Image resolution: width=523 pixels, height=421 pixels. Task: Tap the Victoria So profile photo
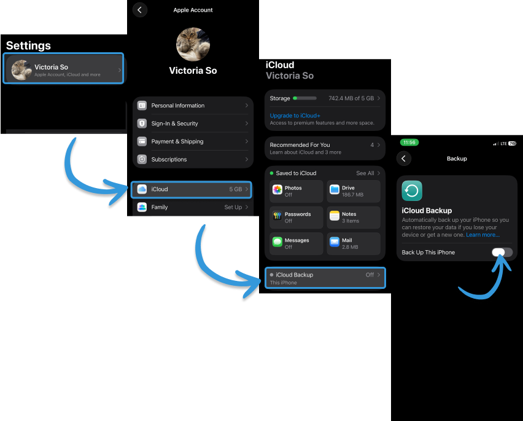tap(193, 44)
